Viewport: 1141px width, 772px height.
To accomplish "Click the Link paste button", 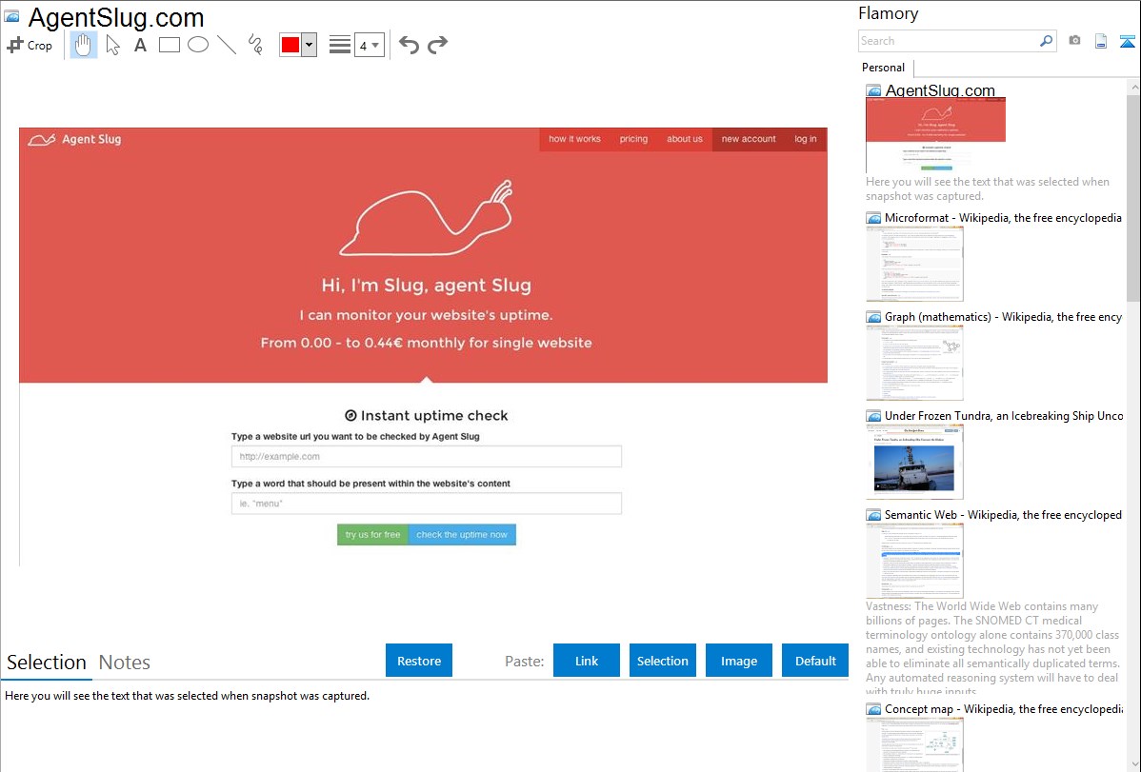I will (587, 661).
